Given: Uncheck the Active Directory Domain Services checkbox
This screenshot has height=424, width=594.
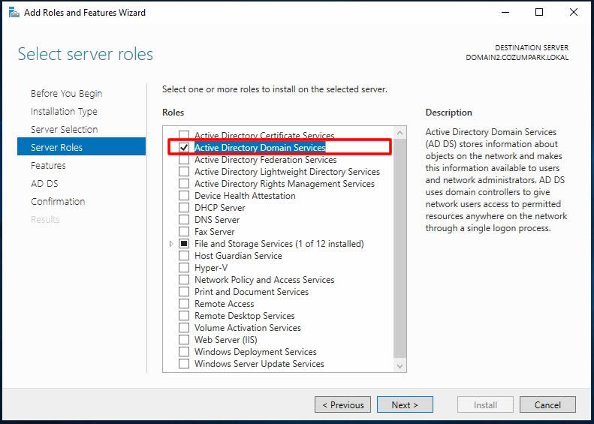Looking at the screenshot, I should click(x=184, y=147).
